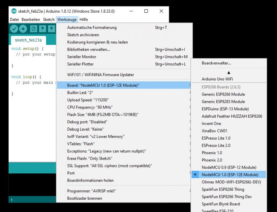Click the Upload arrow toolbar icon
This screenshot has width=277, height=212.
(23, 29)
